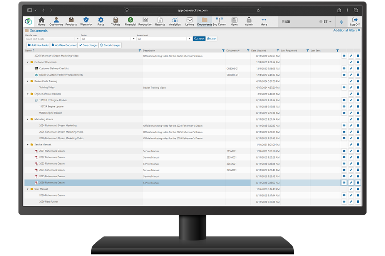The image size is (385, 256).
Task: Open the Parts gear icon
Action: (100, 20)
